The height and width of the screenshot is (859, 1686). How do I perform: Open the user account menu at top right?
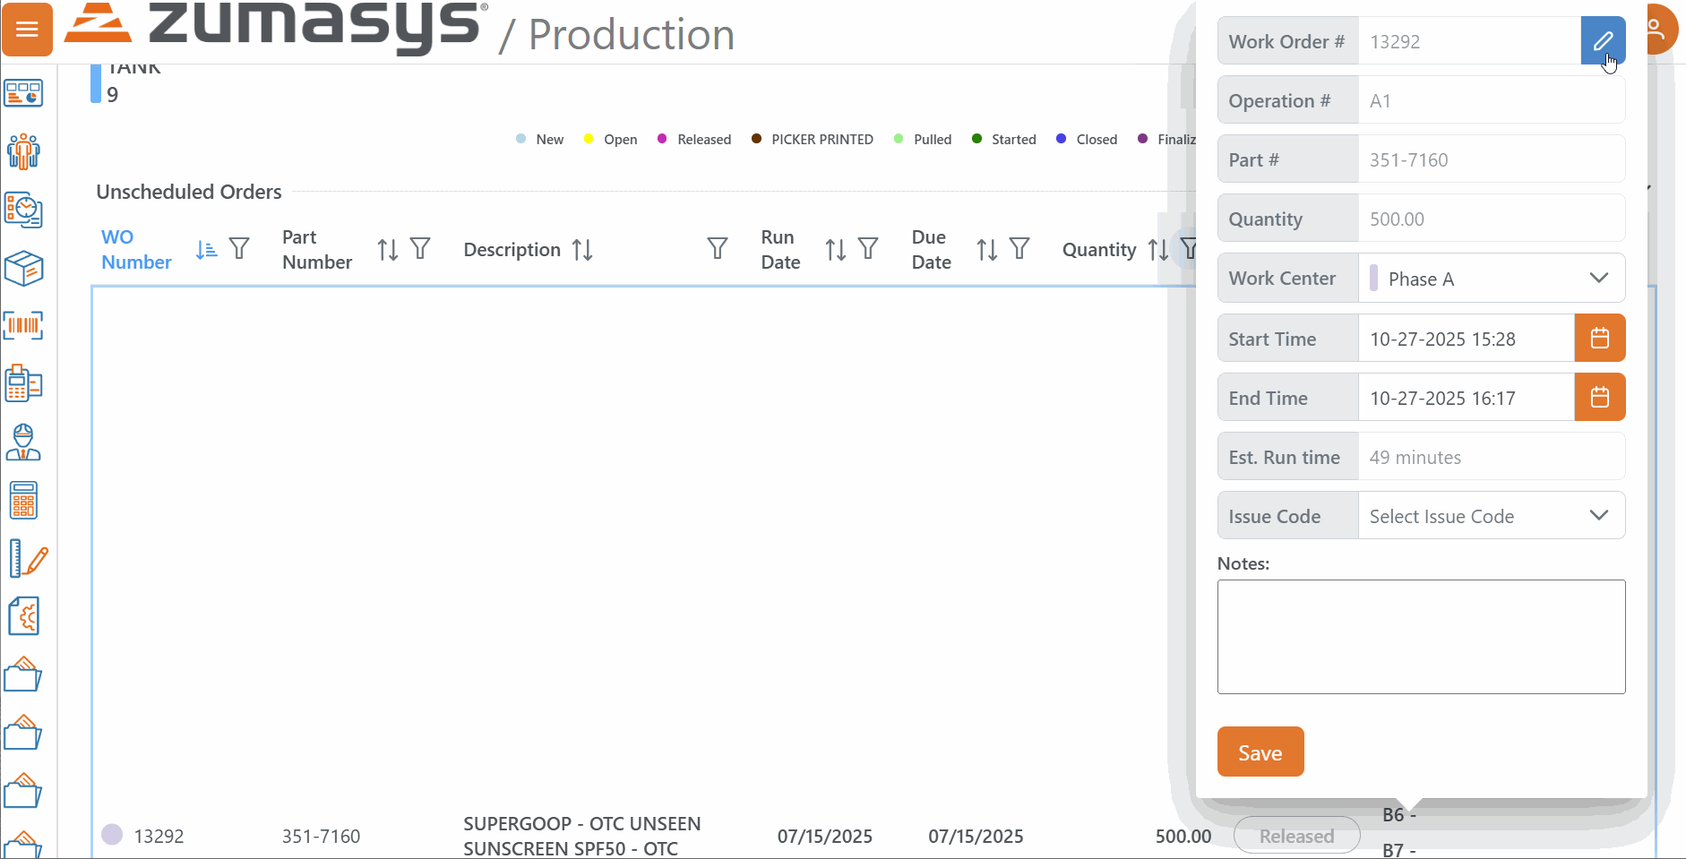coord(1662,29)
